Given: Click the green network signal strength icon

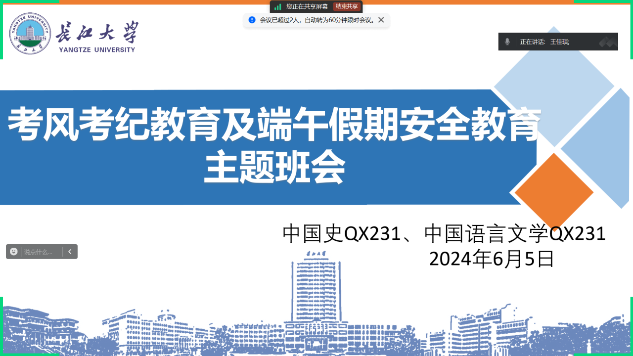Looking at the screenshot, I should click(278, 6).
